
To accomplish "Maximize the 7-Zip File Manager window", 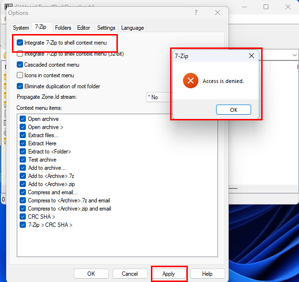I will pos(266,7).
